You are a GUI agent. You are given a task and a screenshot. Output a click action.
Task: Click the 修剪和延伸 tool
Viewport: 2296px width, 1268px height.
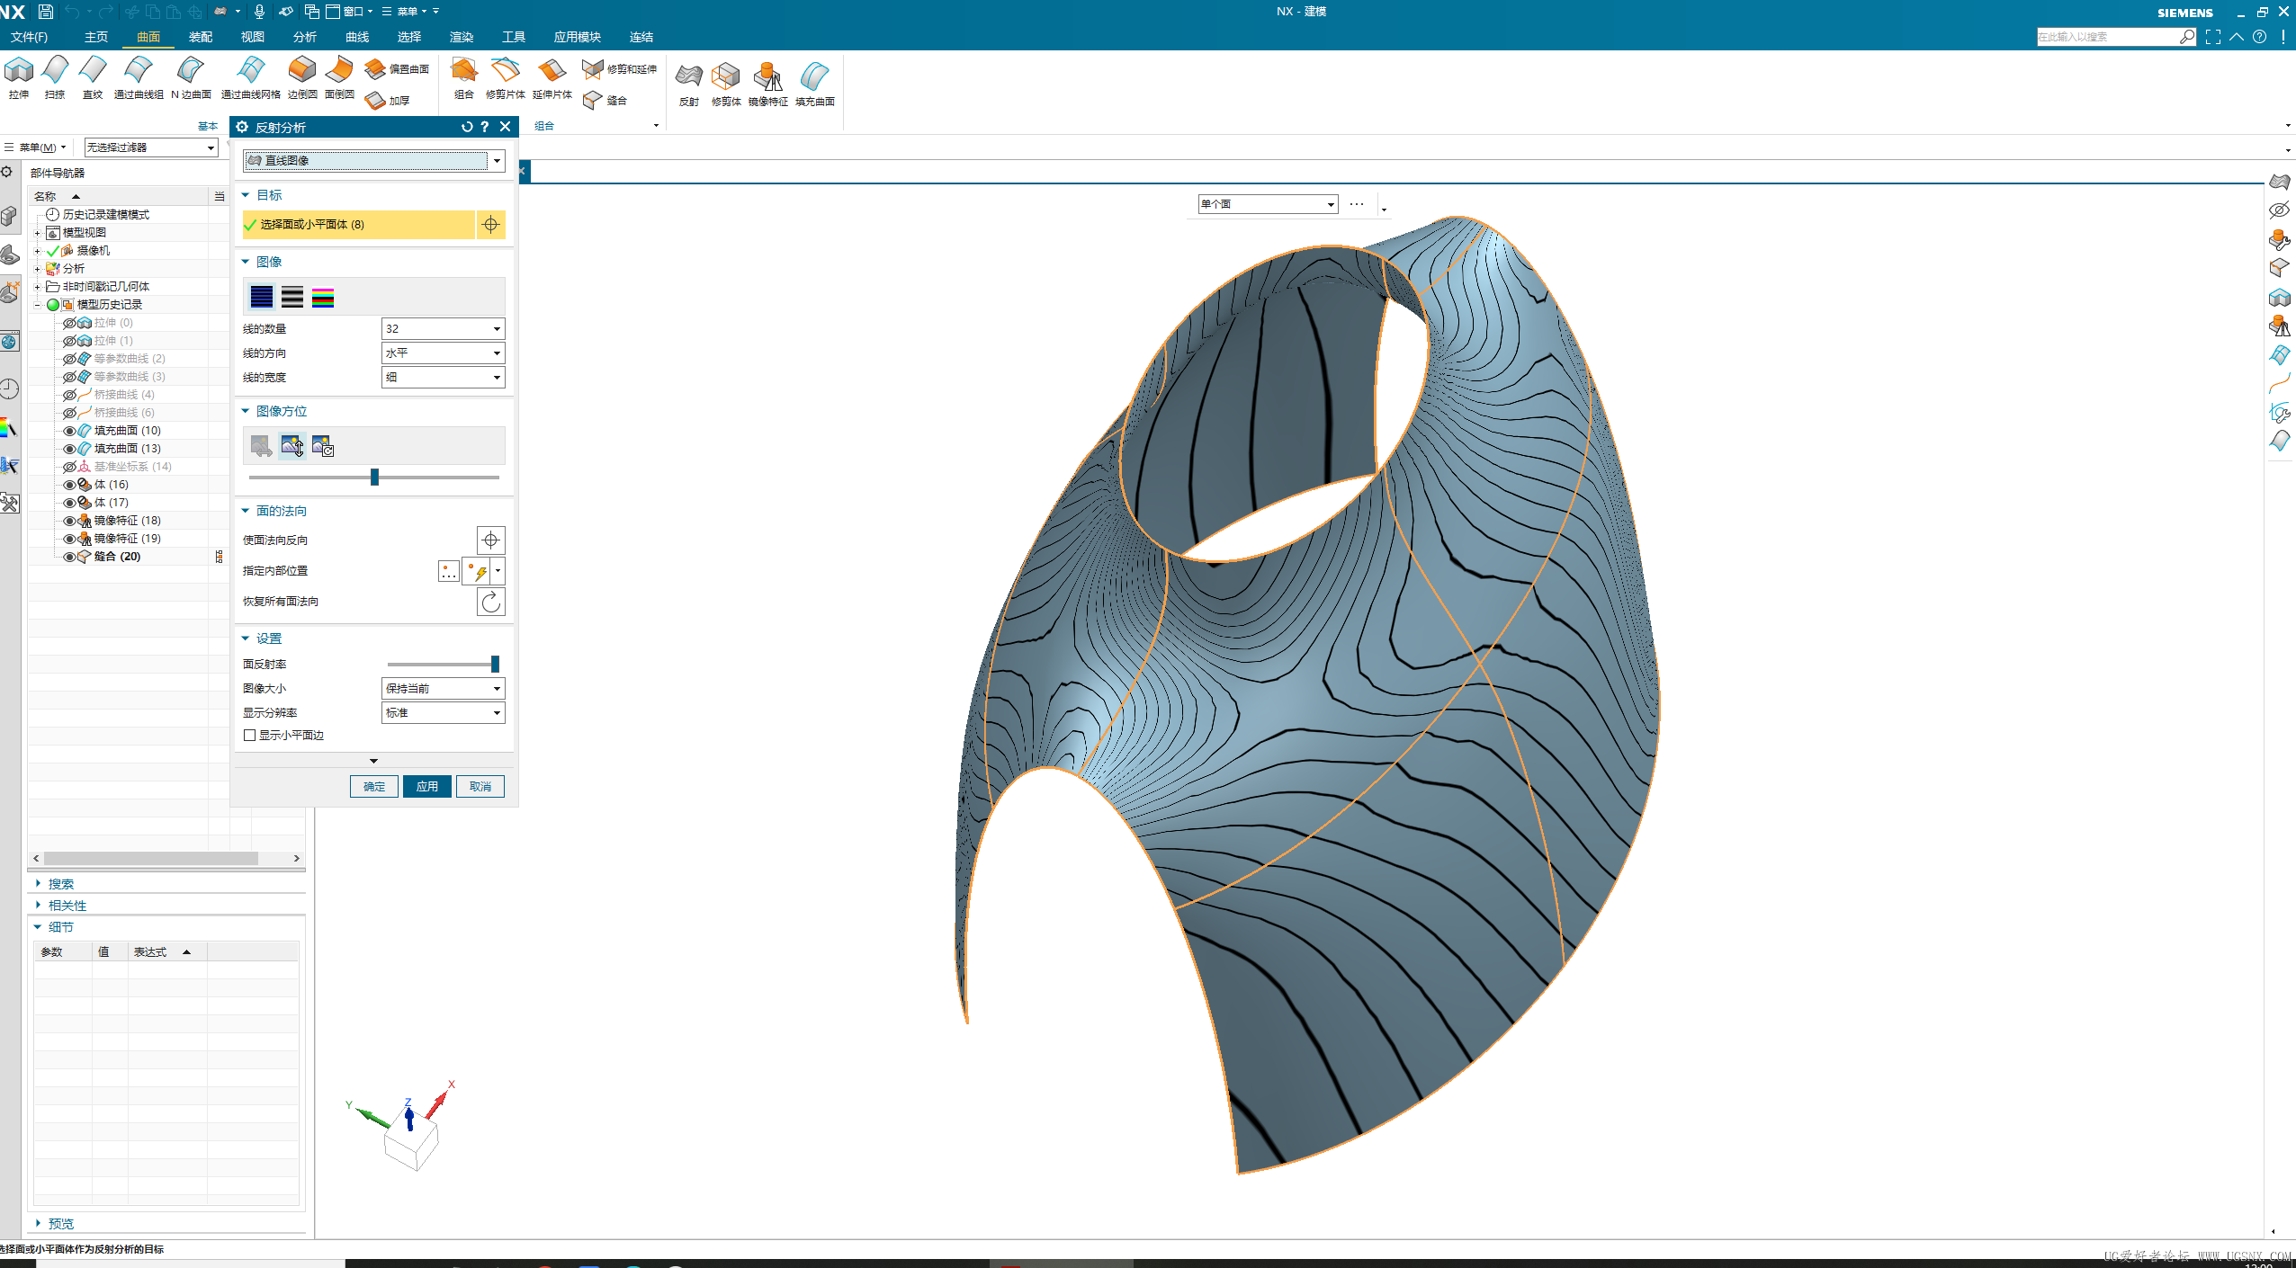click(619, 68)
